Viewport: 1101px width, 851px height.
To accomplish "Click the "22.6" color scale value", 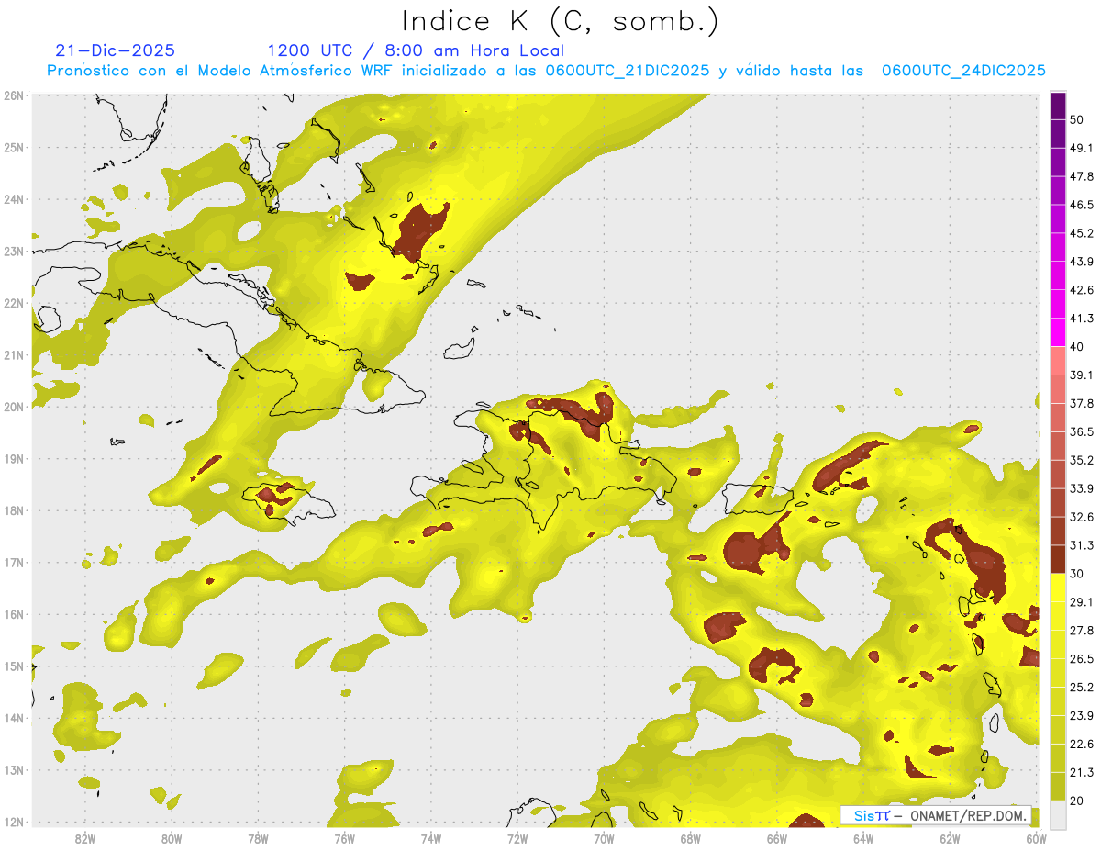I will 1082,744.
